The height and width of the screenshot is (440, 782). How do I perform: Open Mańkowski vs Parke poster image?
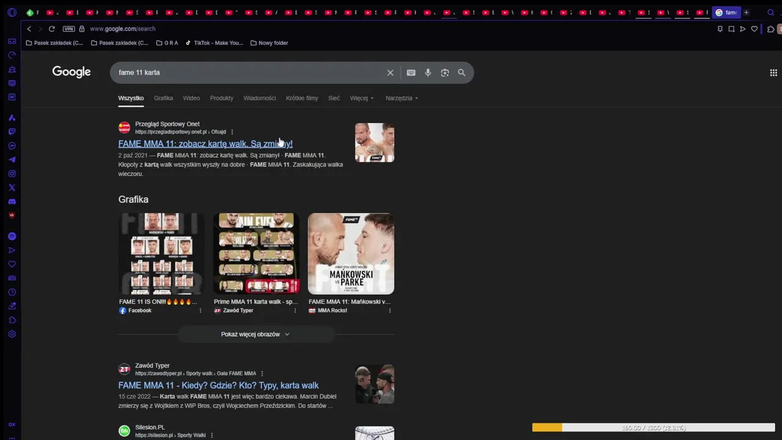[x=351, y=254]
